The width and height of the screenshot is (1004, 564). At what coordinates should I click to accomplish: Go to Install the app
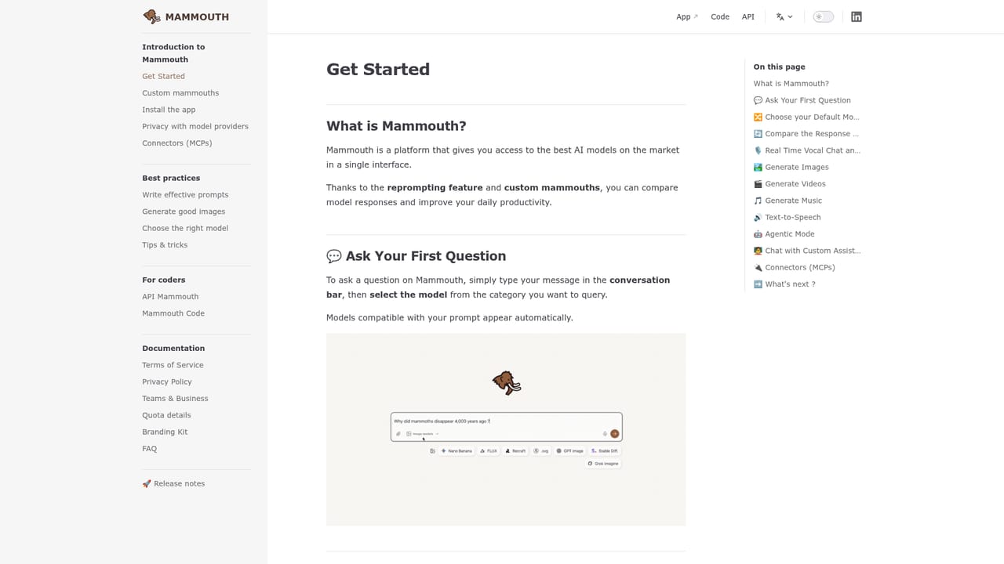(x=169, y=110)
